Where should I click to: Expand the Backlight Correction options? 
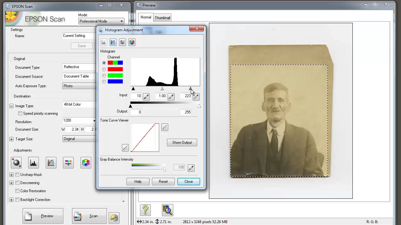point(11,200)
